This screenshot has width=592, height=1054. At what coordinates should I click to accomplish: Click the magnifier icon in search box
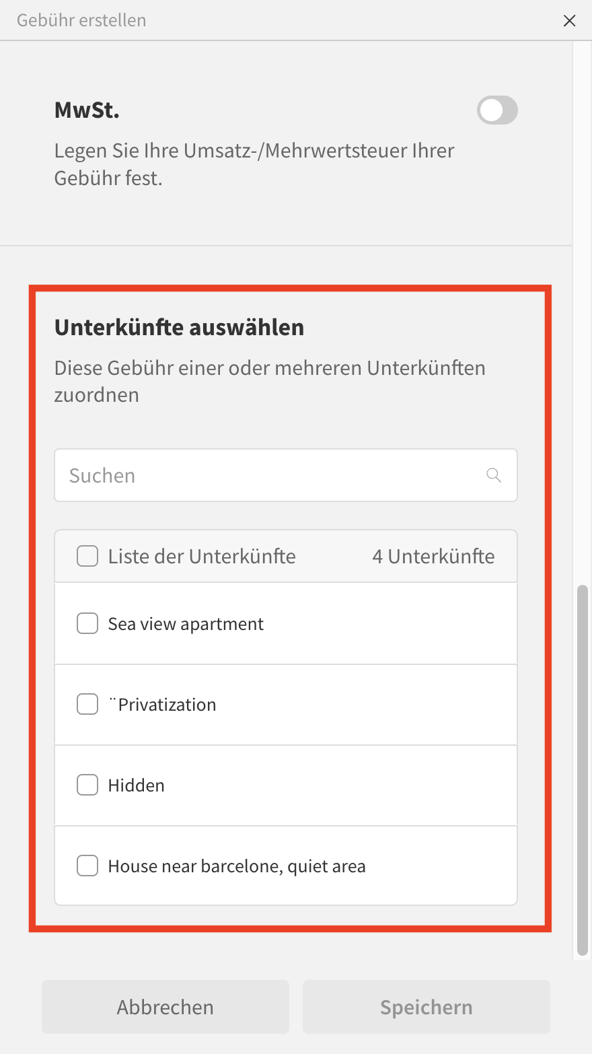pyautogui.click(x=494, y=475)
